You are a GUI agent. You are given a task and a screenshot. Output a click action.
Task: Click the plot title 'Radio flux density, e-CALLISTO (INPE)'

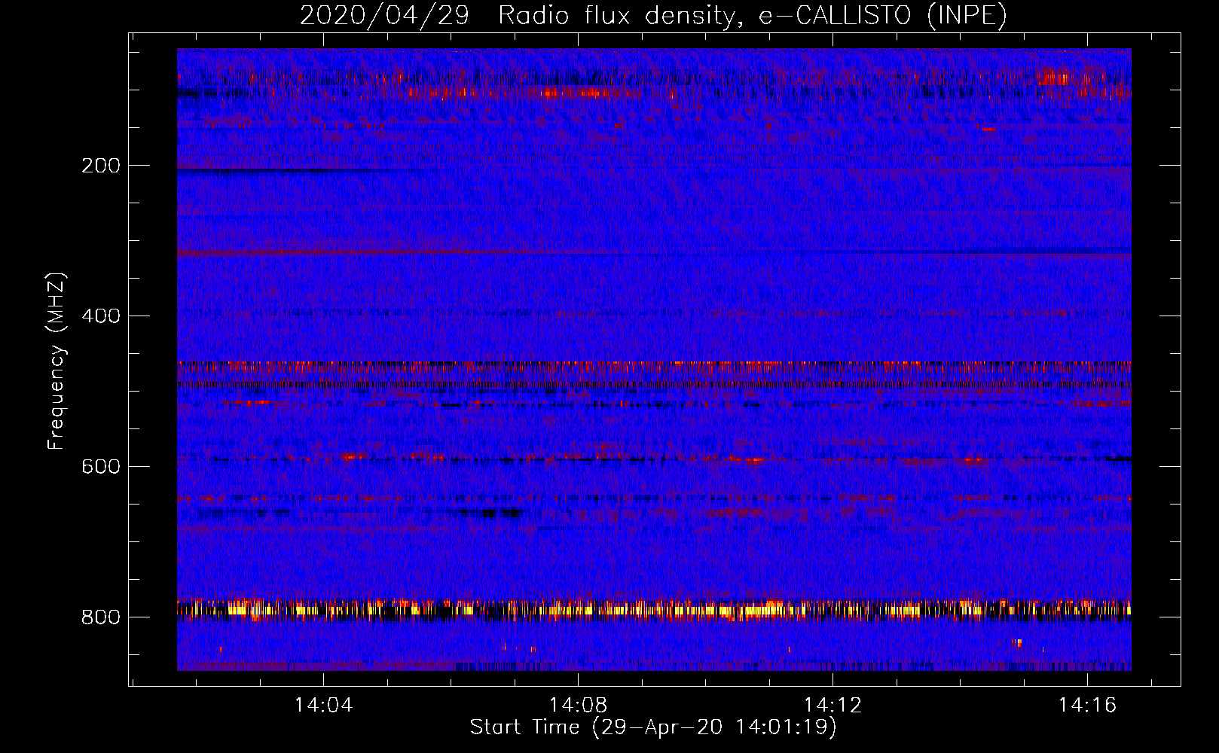tap(753, 15)
